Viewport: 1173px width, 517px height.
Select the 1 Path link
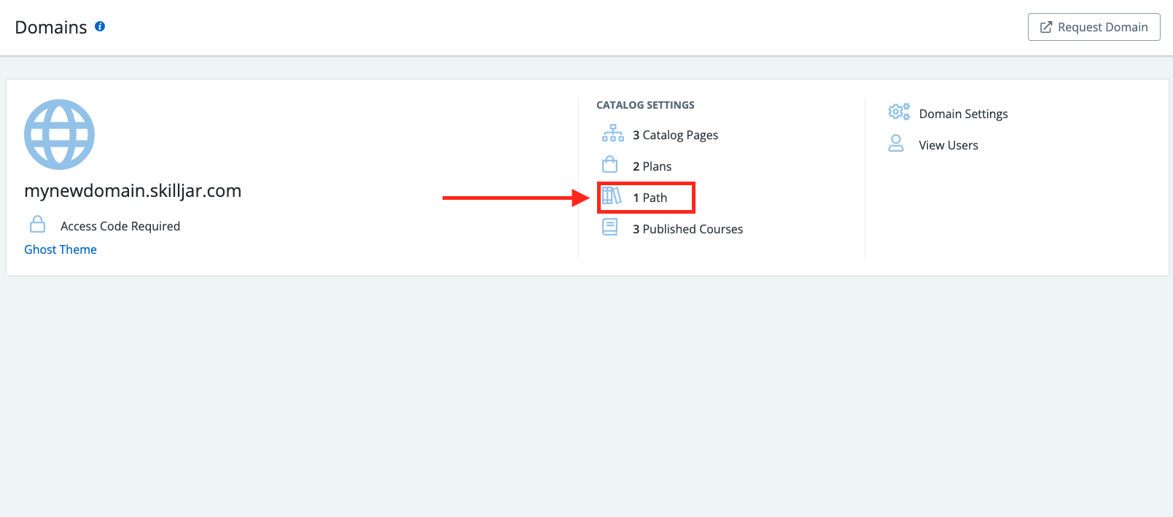pos(650,198)
